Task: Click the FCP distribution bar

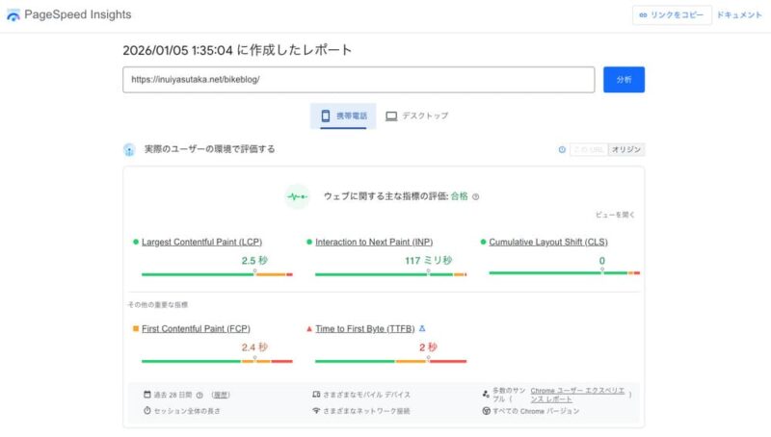Action: (217, 361)
